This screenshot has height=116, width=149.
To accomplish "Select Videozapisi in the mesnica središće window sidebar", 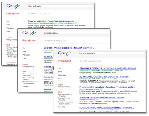I will 26,55.
